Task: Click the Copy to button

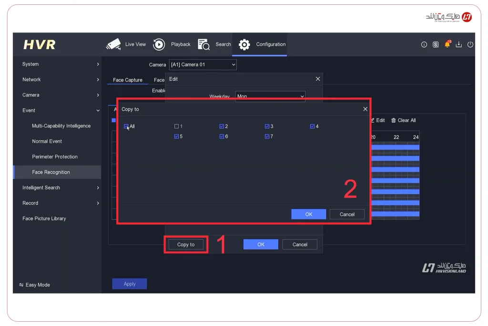Action: (186, 244)
